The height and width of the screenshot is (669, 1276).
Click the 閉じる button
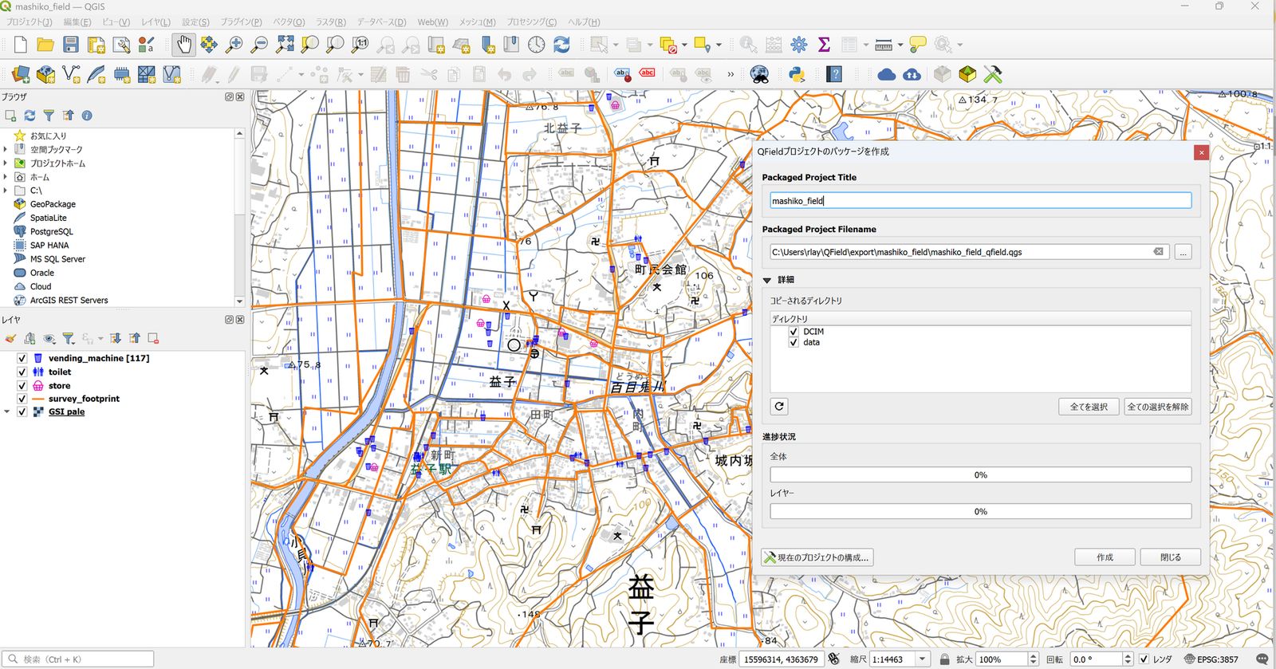[x=1170, y=557]
